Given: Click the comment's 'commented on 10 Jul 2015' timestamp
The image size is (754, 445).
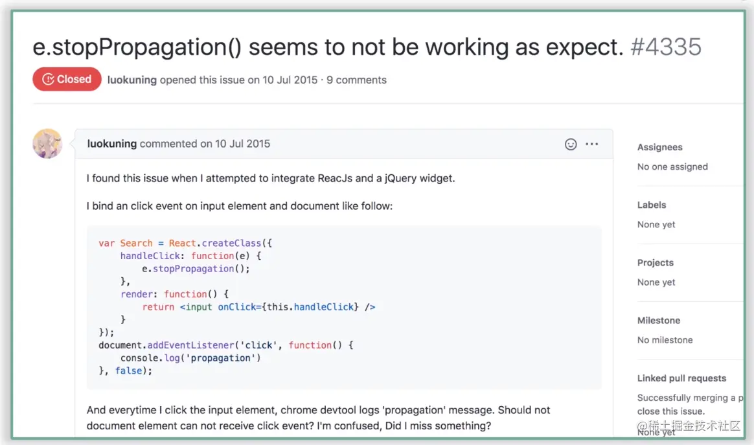Looking at the screenshot, I should click(205, 144).
